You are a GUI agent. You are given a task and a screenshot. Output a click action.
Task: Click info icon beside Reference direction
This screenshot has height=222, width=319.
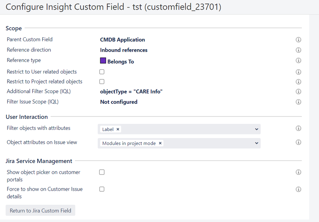[x=299, y=50]
